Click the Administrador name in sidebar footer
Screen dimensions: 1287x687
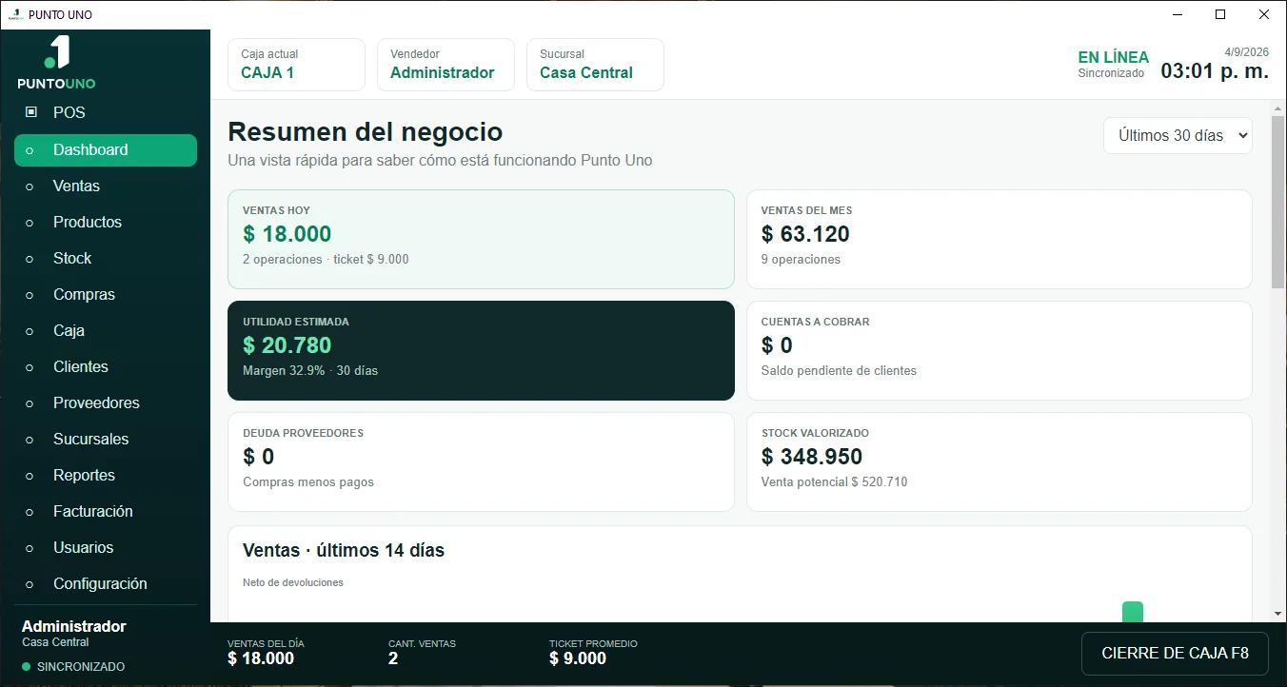(74, 626)
